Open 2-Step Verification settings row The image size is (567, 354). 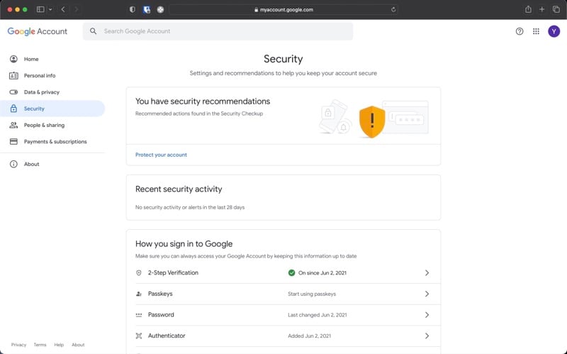click(x=283, y=273)
